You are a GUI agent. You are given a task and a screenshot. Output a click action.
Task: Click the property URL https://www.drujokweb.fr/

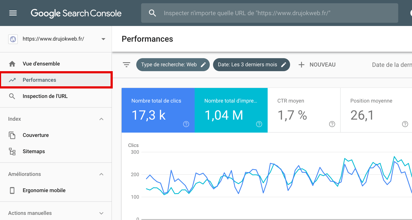(53, 39)
